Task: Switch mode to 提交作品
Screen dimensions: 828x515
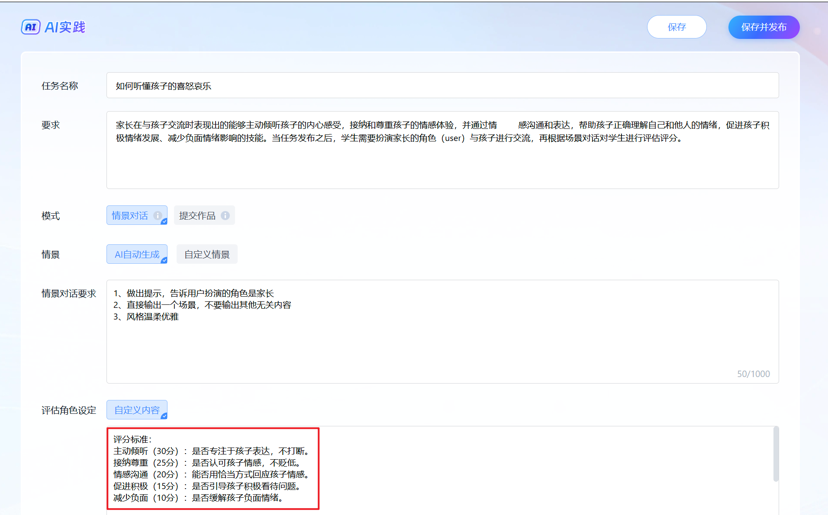Action: point(197,215)
